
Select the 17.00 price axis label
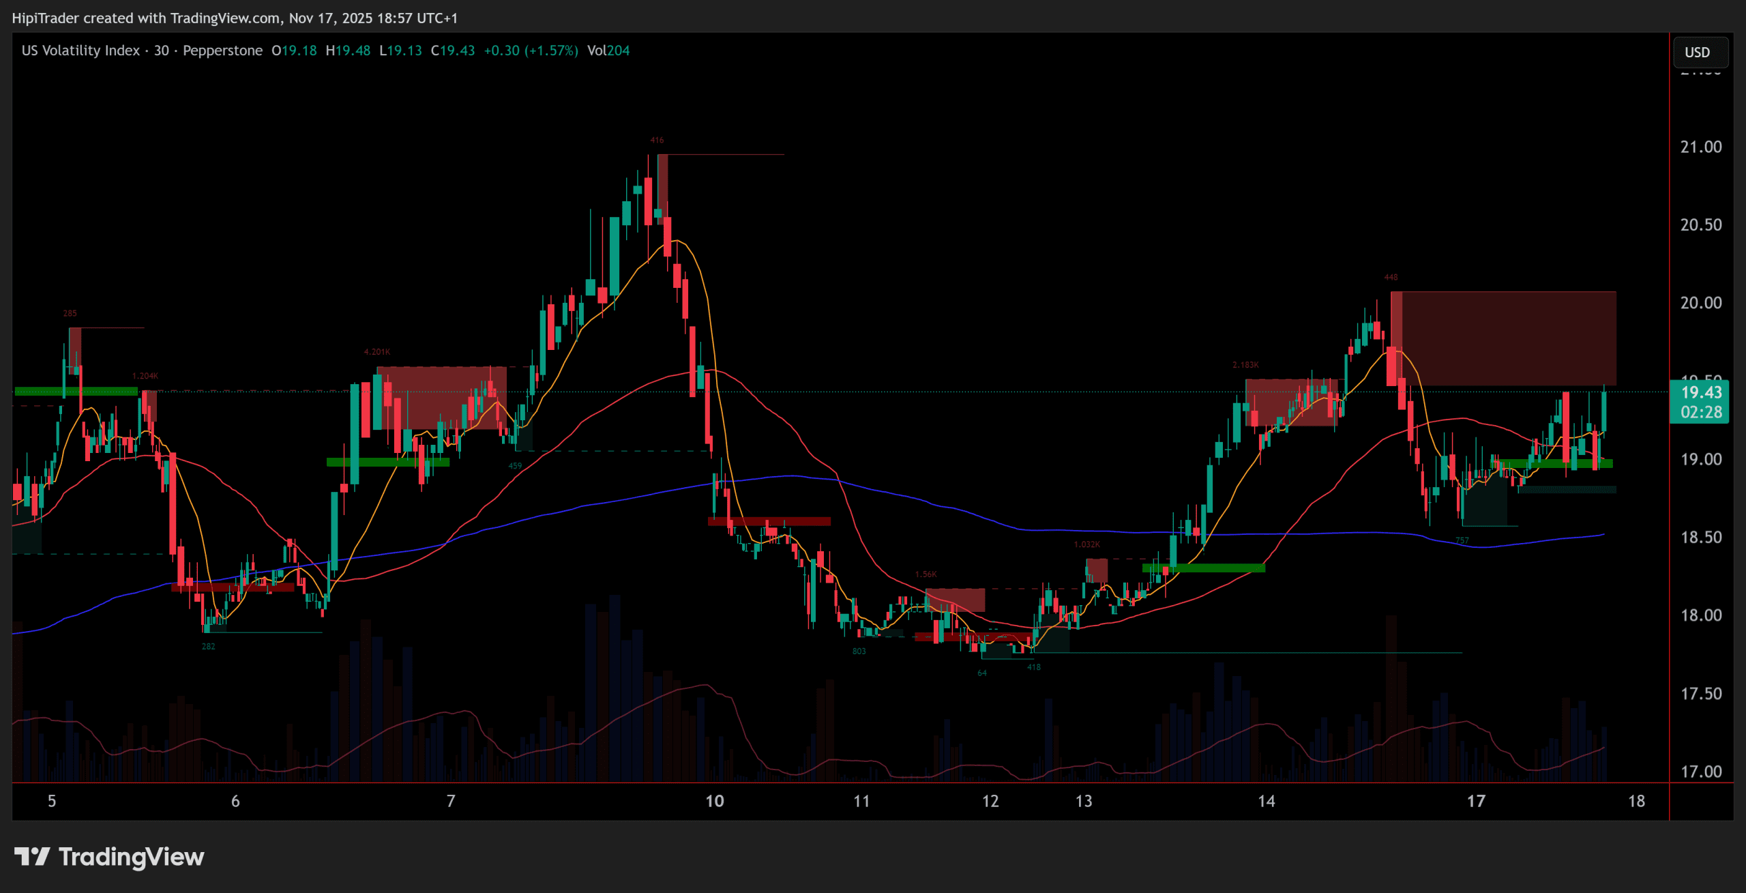tap(1700, 772)
